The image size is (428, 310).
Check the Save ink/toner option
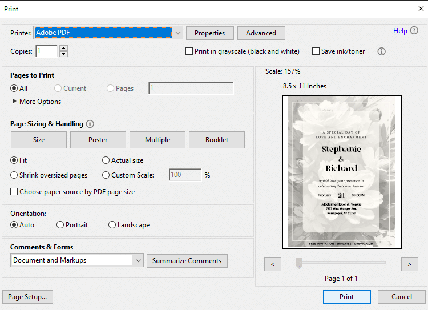pos(316,51)
